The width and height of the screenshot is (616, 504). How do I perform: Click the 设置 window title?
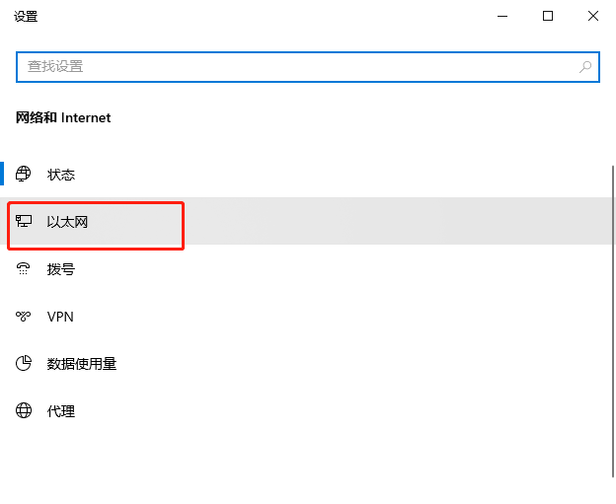(x=26, y=17)
